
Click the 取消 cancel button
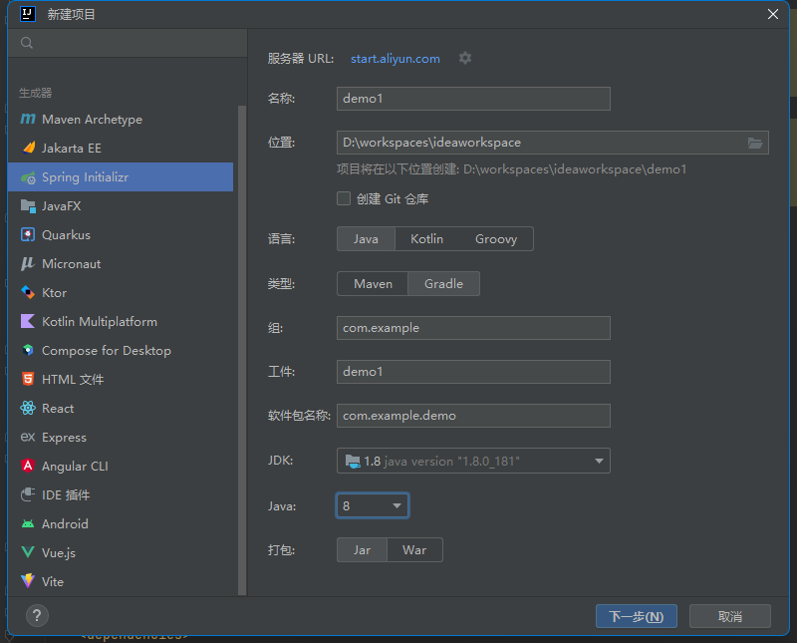[730, 616]
